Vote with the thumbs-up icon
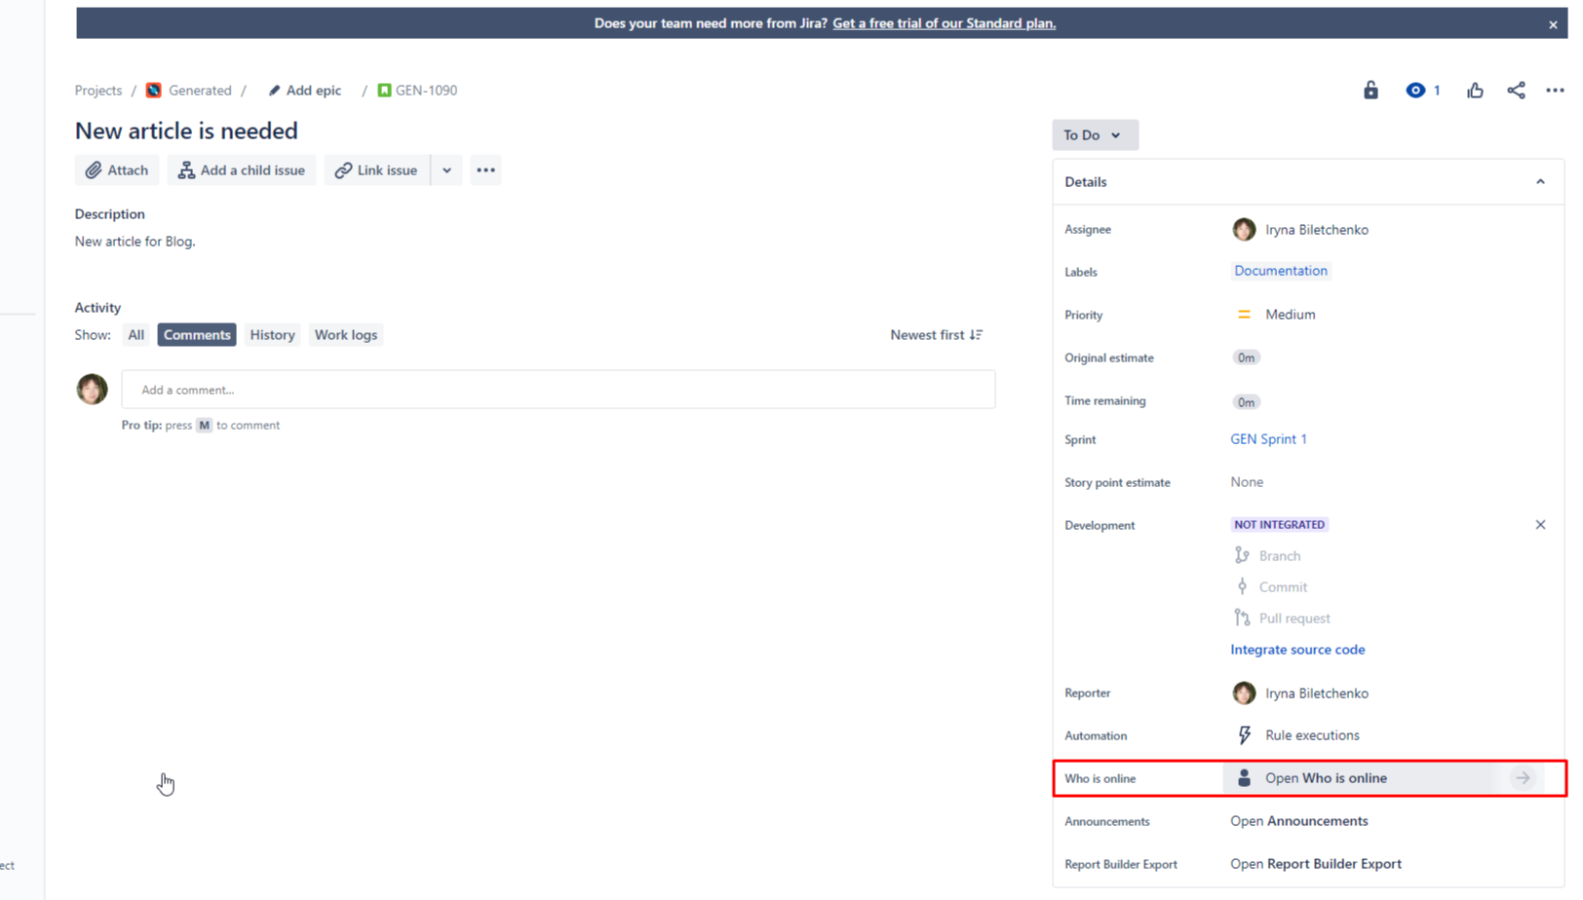The height and width of the screenshot is (900, 1583). tap(1475, 91)
